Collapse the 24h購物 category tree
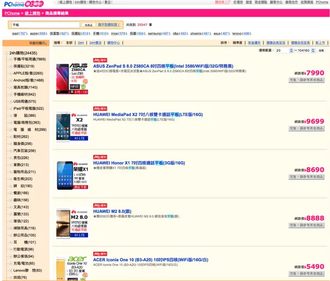The height and width of the screenshot is (281, 330). (6, 52)
